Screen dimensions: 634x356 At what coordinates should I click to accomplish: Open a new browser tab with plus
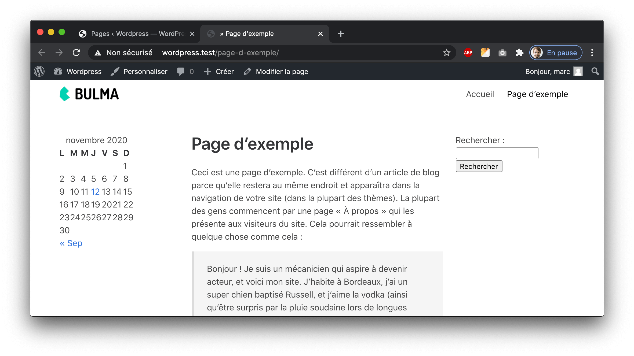(341, 34)
